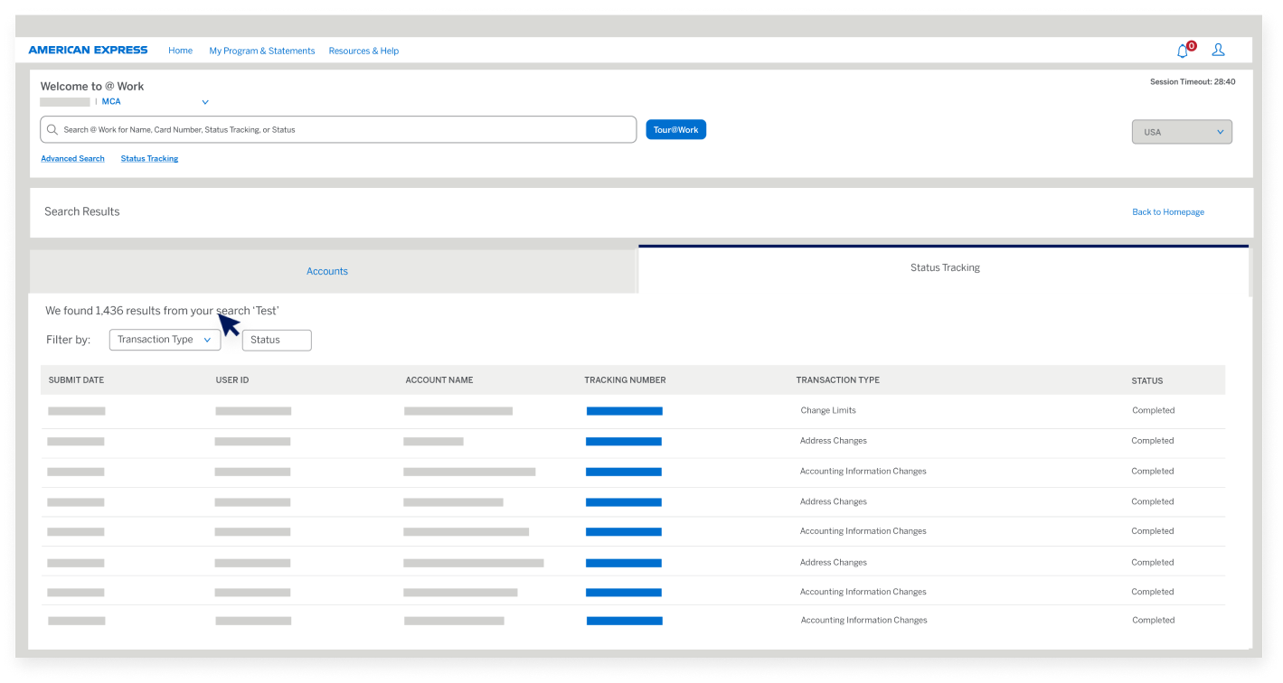Image resolution: width=1283 pixels, height=683 pixels.
Task: Click the notifications bell icon
Action: click(x=1182, y=51)
